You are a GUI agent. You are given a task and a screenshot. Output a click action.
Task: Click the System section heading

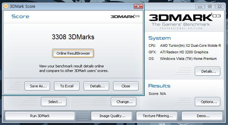(159, 38)
